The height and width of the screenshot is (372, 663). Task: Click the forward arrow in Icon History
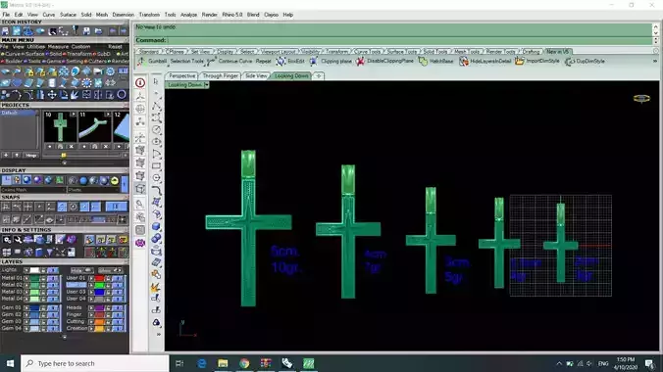[123, 30]
